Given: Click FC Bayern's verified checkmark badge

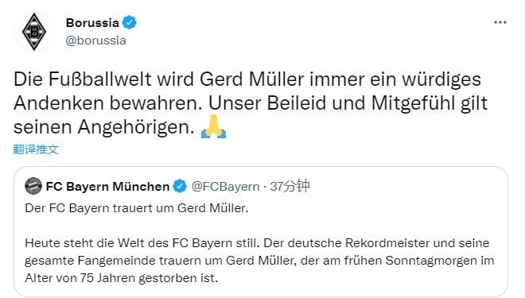Looking at the screenshot, I should click(180, 186).
